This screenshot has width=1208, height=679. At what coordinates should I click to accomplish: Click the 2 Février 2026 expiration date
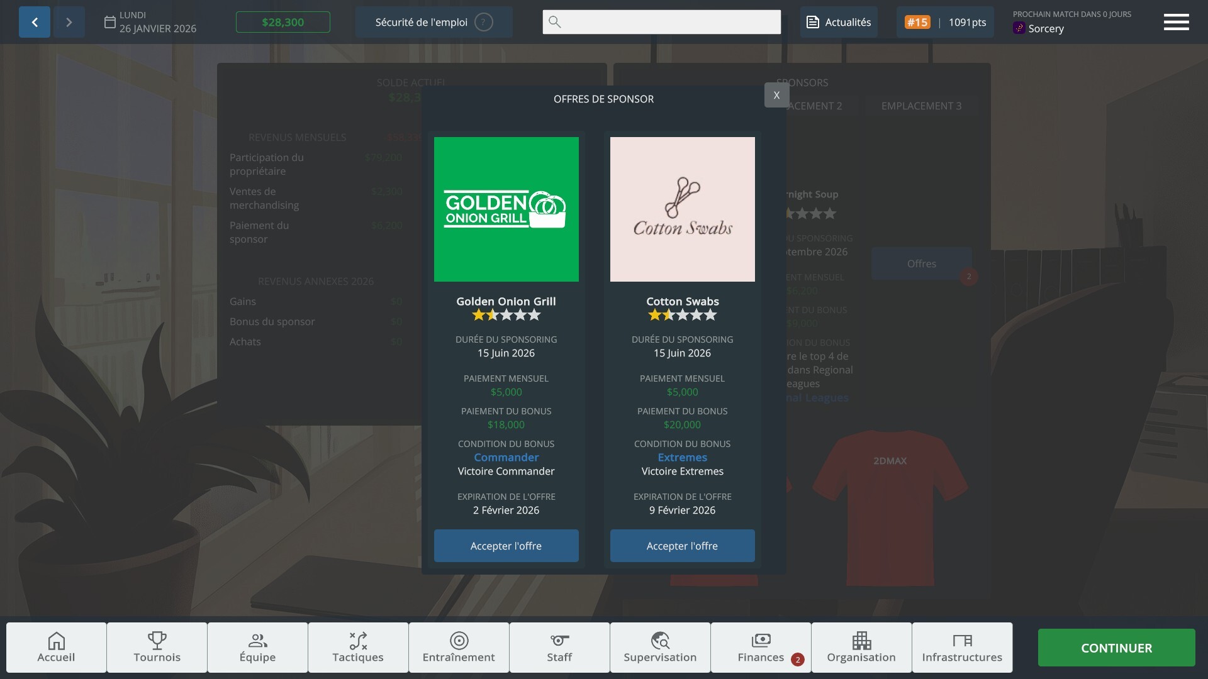click(506, 510)
